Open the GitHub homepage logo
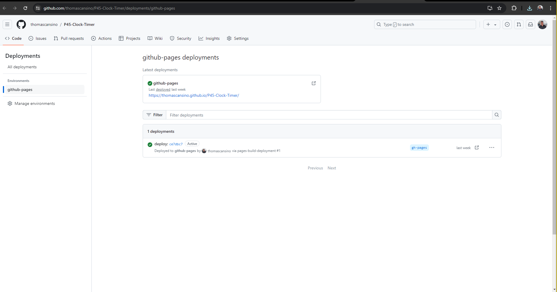 click(21, 24)
